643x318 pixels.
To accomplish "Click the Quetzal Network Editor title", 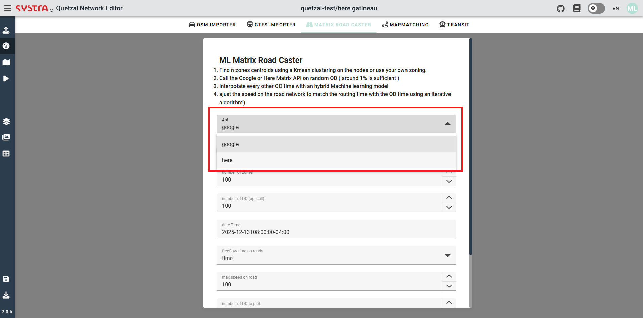I will point(89,8).
